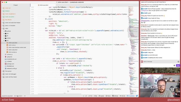
Task: Expand the .github folder
Action: pos(4,31)
